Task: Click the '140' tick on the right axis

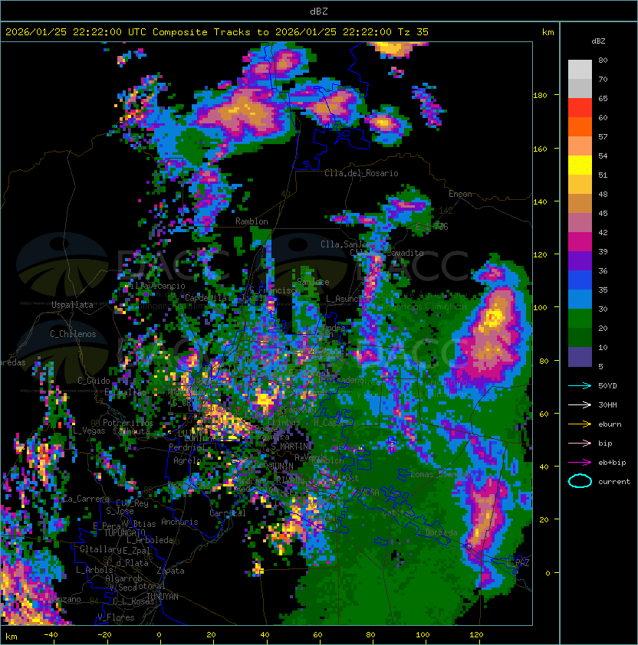Action: tap(540, 202)
